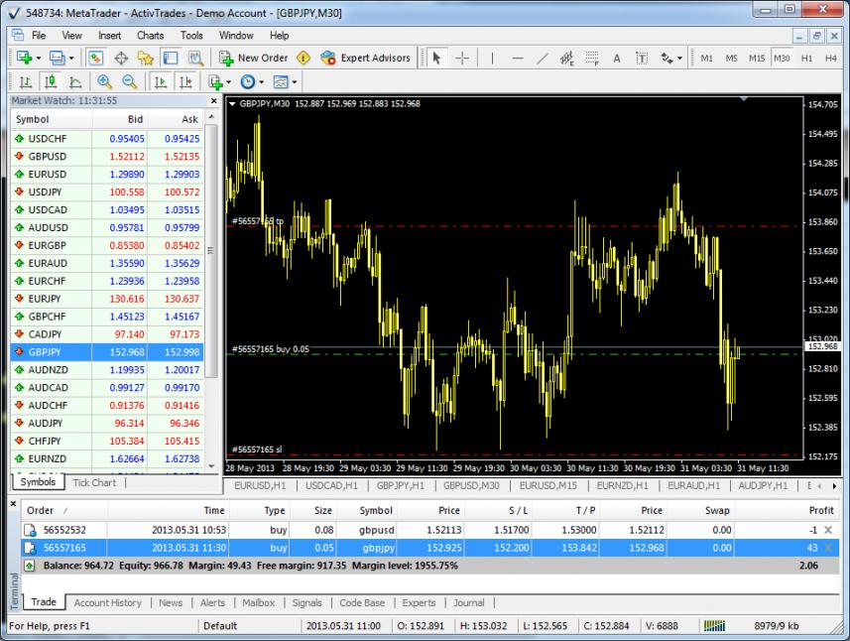The height and width of the screenshot is (641, 850).
Task: Click the Zoom Out magnifier icon
Action: [x=129, y=82]
